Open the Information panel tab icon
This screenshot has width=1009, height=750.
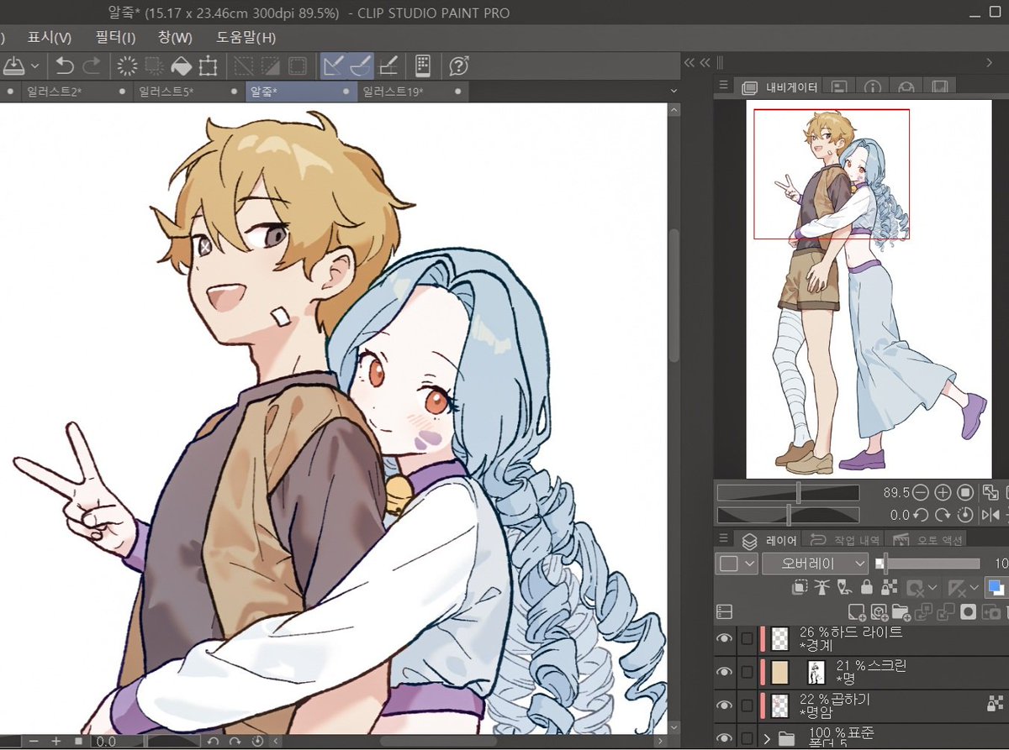tap(873, 87)
